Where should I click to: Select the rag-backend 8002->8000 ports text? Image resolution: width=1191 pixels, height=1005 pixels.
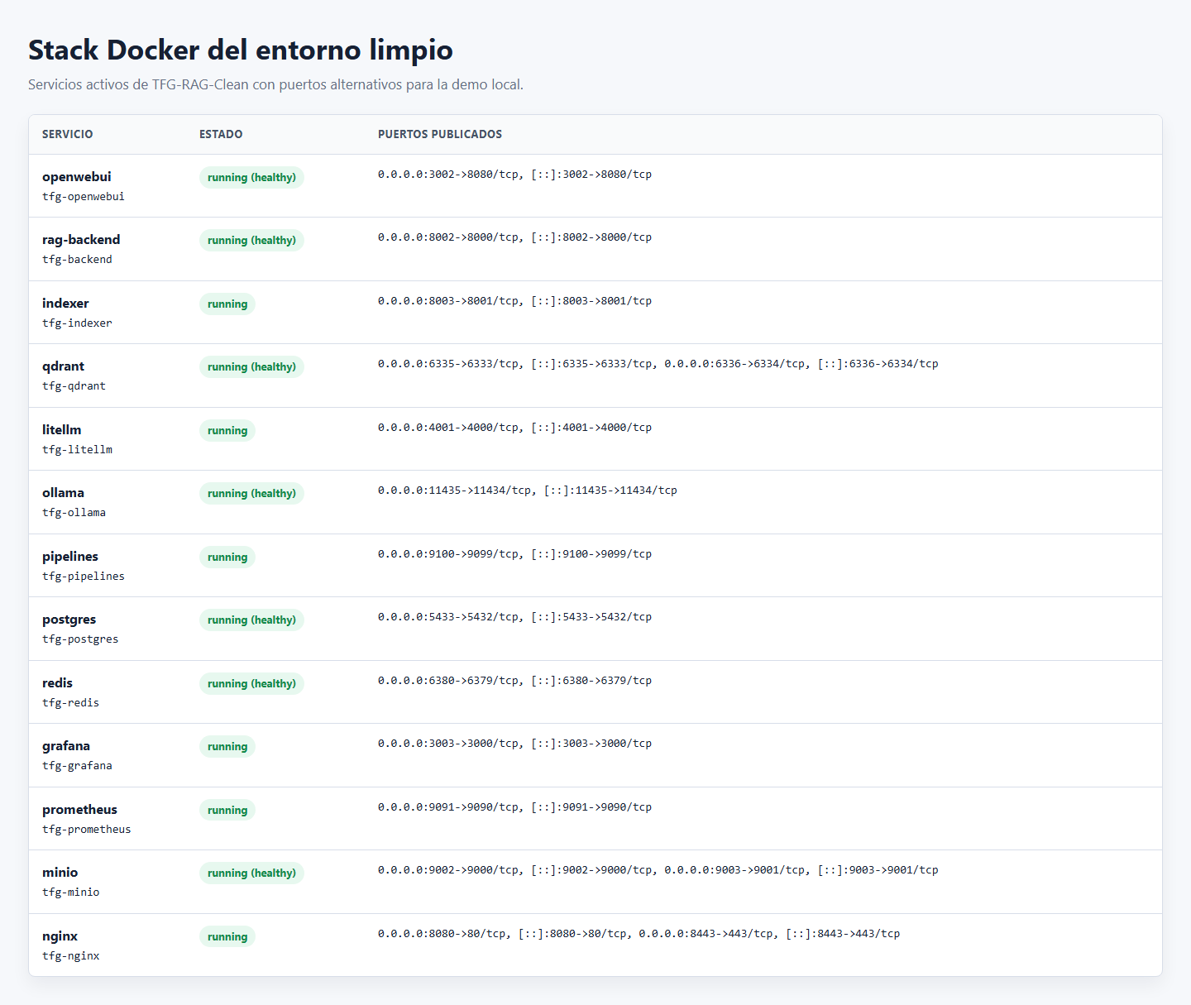click(514, 237)
